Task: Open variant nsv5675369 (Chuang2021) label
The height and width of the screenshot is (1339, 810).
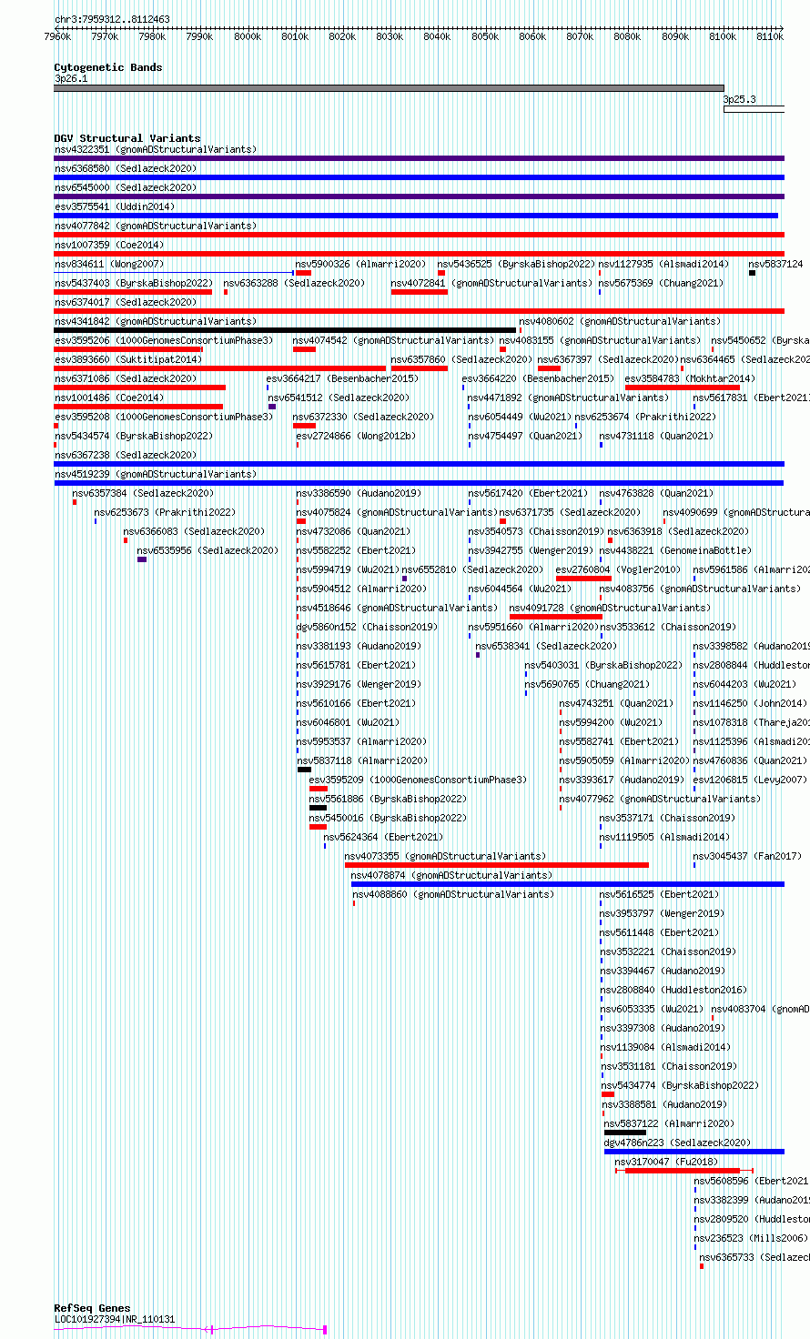Action: point(662,283)
